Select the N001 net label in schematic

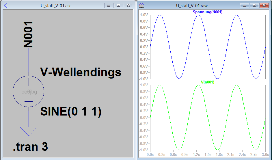click(x=28, y=34)
